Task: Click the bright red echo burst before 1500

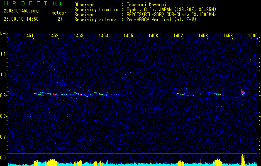Action: pos(243,93)
